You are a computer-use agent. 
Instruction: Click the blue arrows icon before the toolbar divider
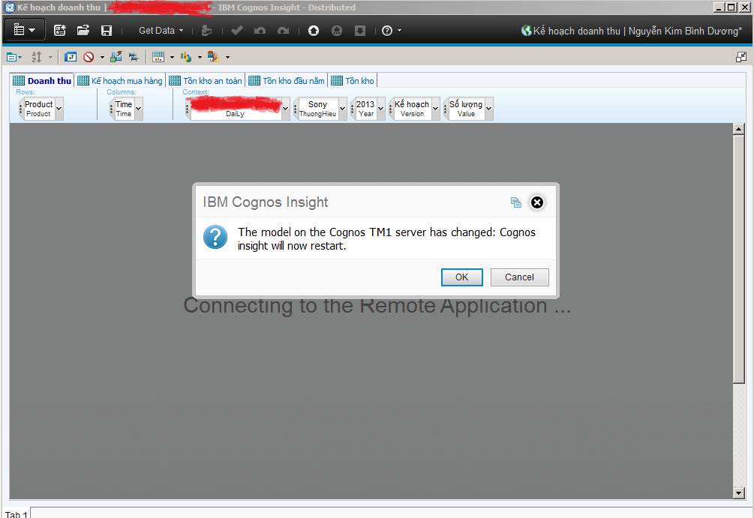pyautogui.click(x=134, y=57)
